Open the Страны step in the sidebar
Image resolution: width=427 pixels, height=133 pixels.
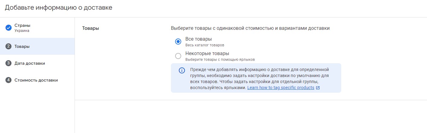tap(22, 26)
